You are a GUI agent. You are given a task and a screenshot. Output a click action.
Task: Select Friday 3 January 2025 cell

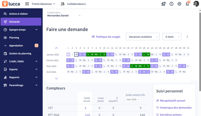(x=76, y=54)
